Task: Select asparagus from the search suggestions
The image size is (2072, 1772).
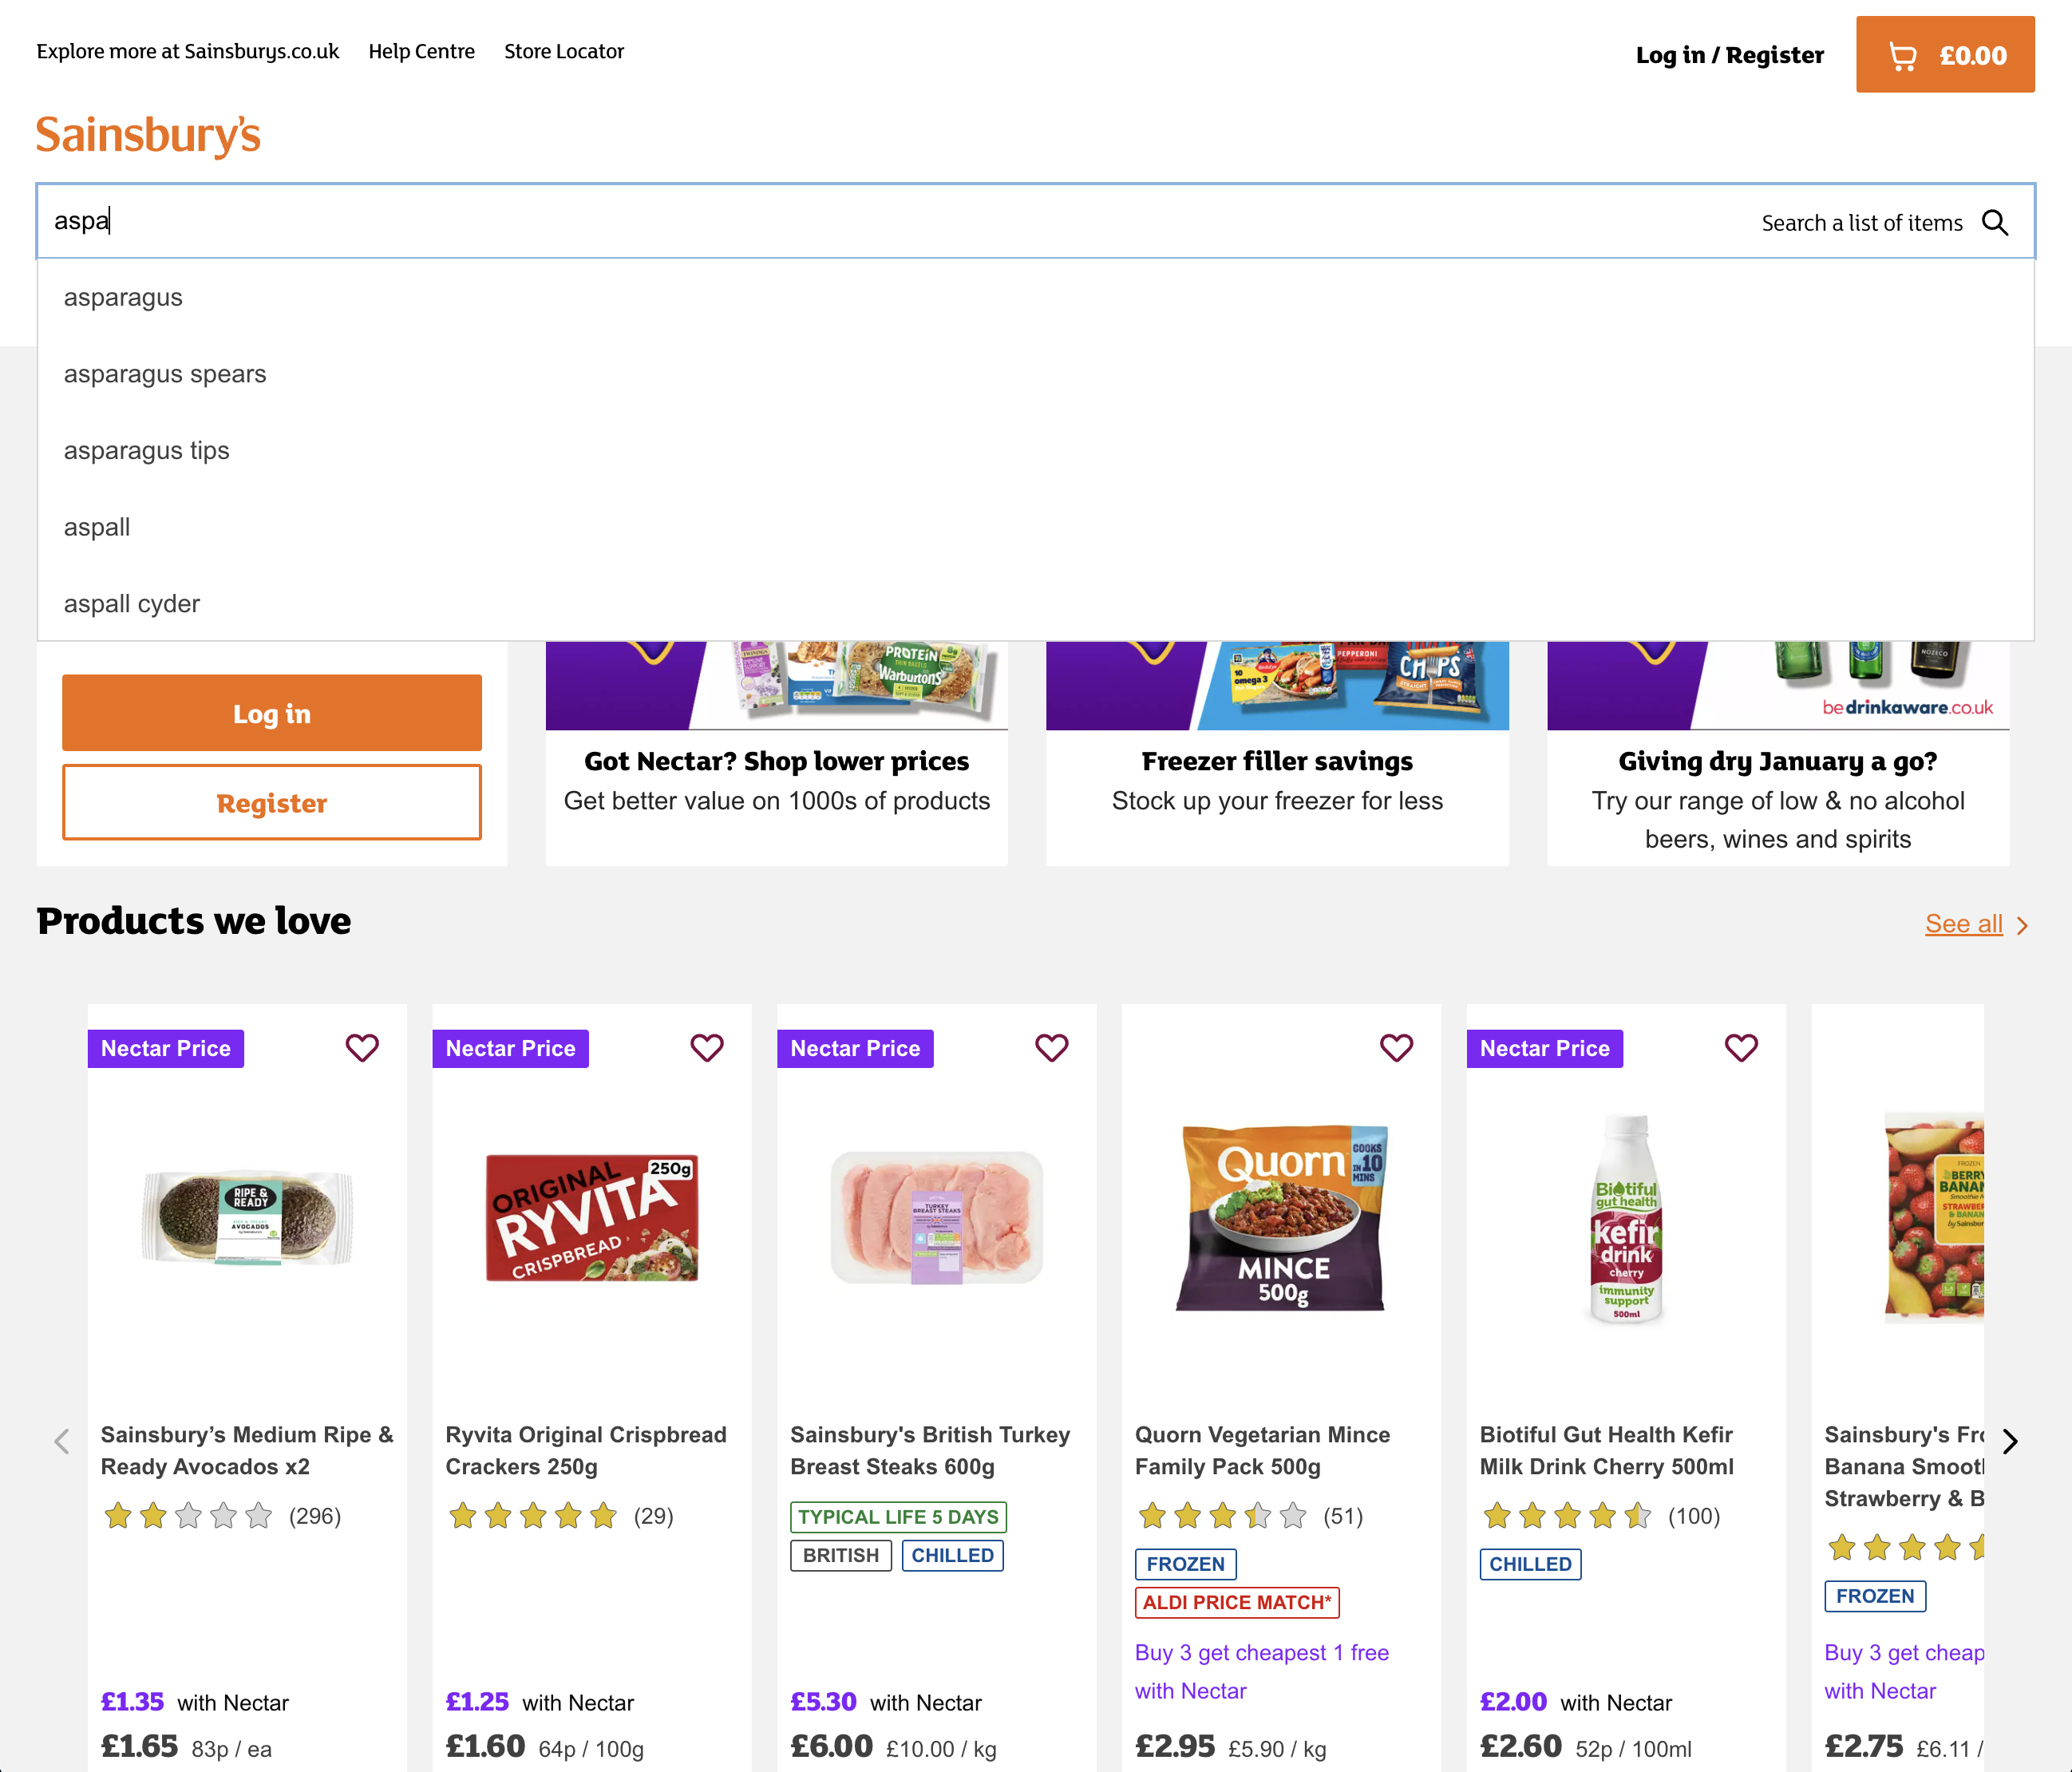Action: coord(123,296)
